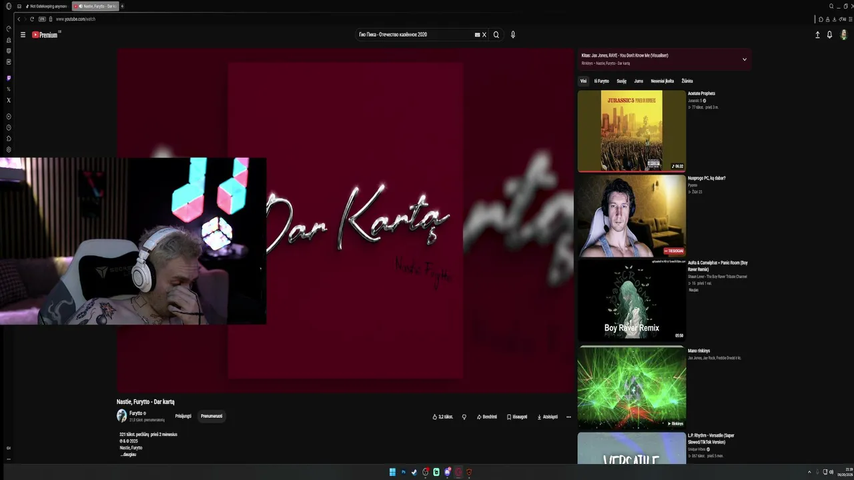Go to YouTube Premium home logo

[45, 35]
